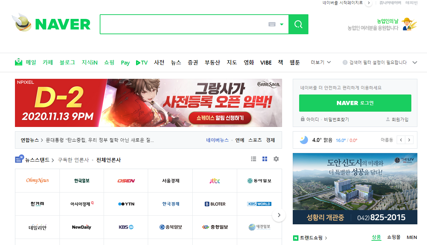Click the 뉴스스탠드 newsstand icon
The width and height of the screenshot is (427, 245).
click(19, 159)
